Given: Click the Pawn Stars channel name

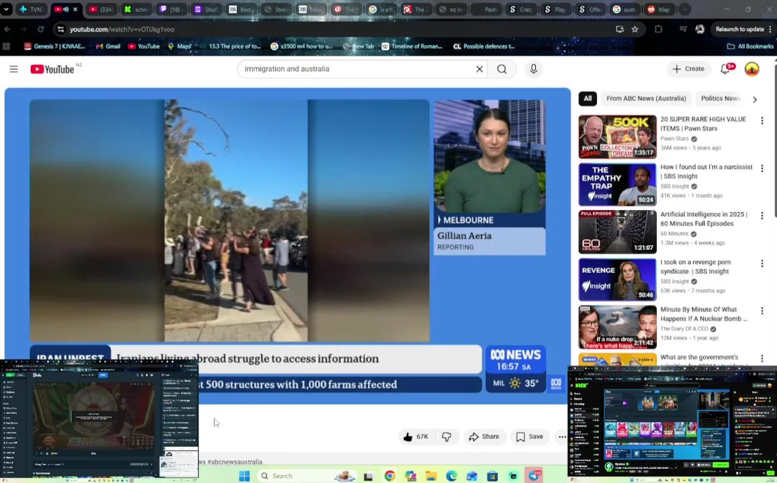Looking at the screenshot, I should 674,139.
